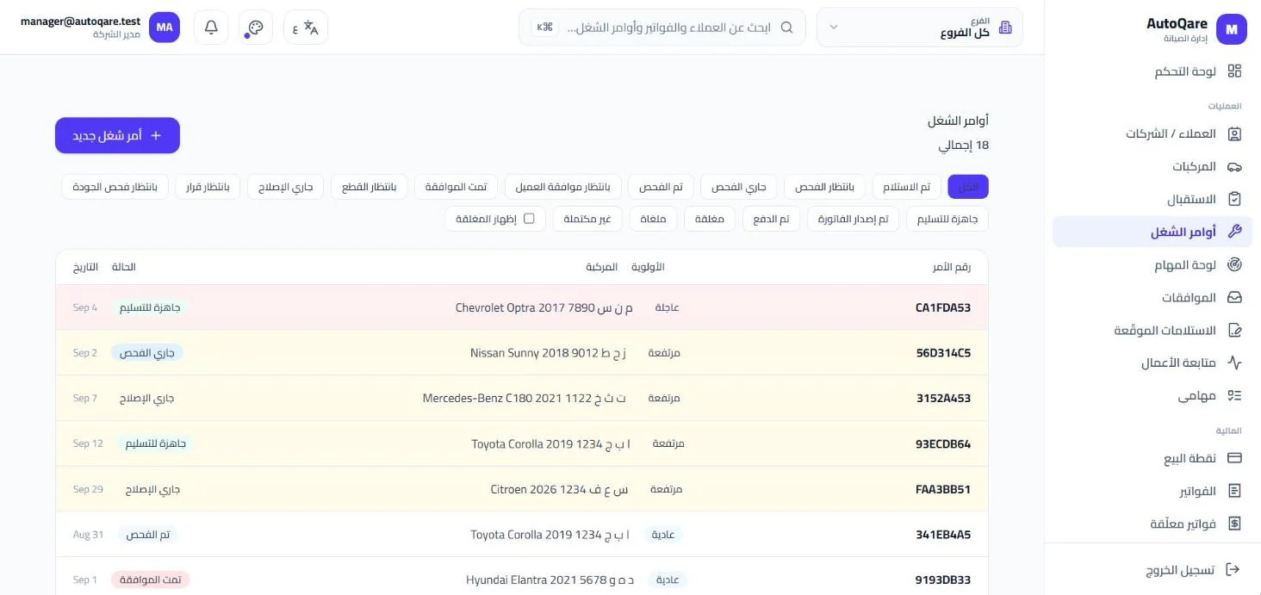This screenshot has height=595, width=1261.
Task: Open the theme palette icon
Action: point(256,28)
